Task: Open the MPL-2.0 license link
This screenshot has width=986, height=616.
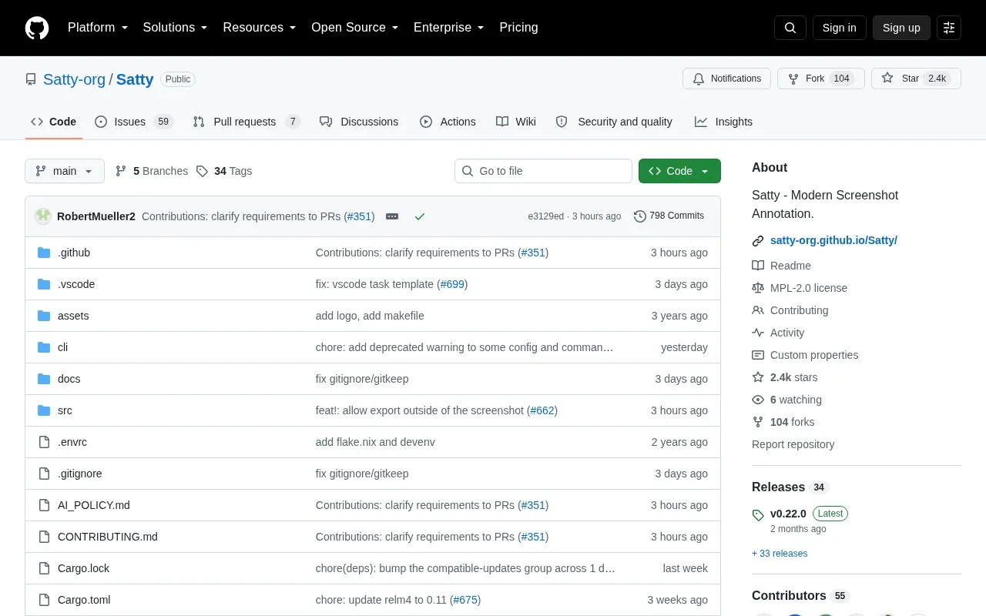Action: (x=809, y=288)
